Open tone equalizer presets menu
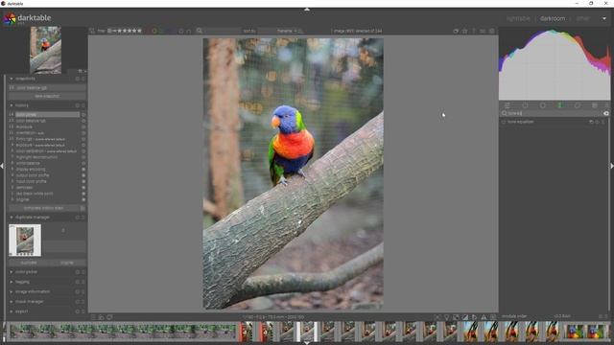614x345 pixels. pos(603,122)
